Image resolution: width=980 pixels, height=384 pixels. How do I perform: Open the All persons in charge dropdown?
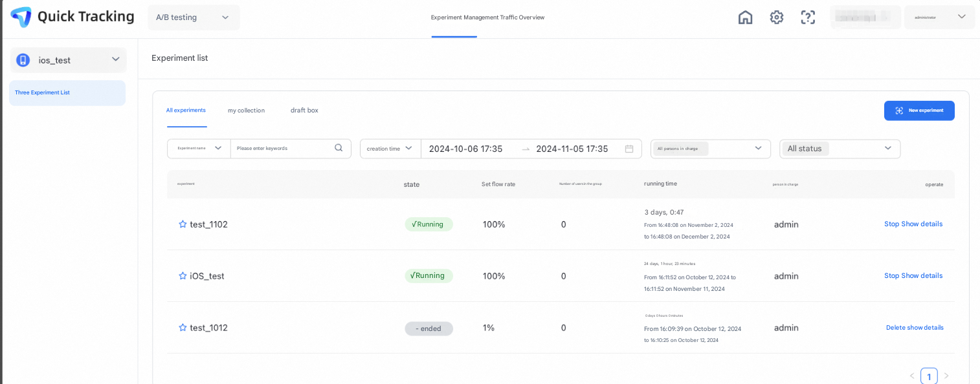[710, 149]
